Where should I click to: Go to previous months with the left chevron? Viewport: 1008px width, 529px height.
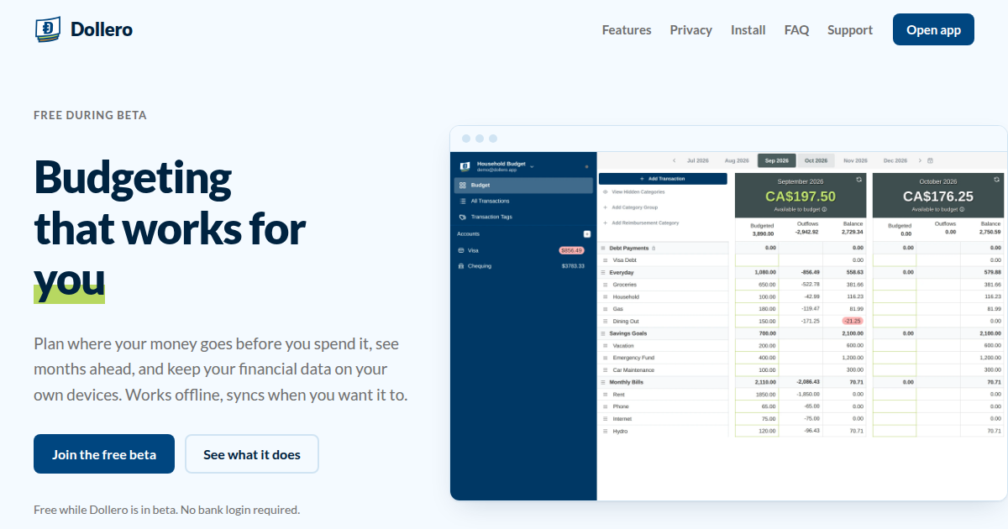coord(674,160)
